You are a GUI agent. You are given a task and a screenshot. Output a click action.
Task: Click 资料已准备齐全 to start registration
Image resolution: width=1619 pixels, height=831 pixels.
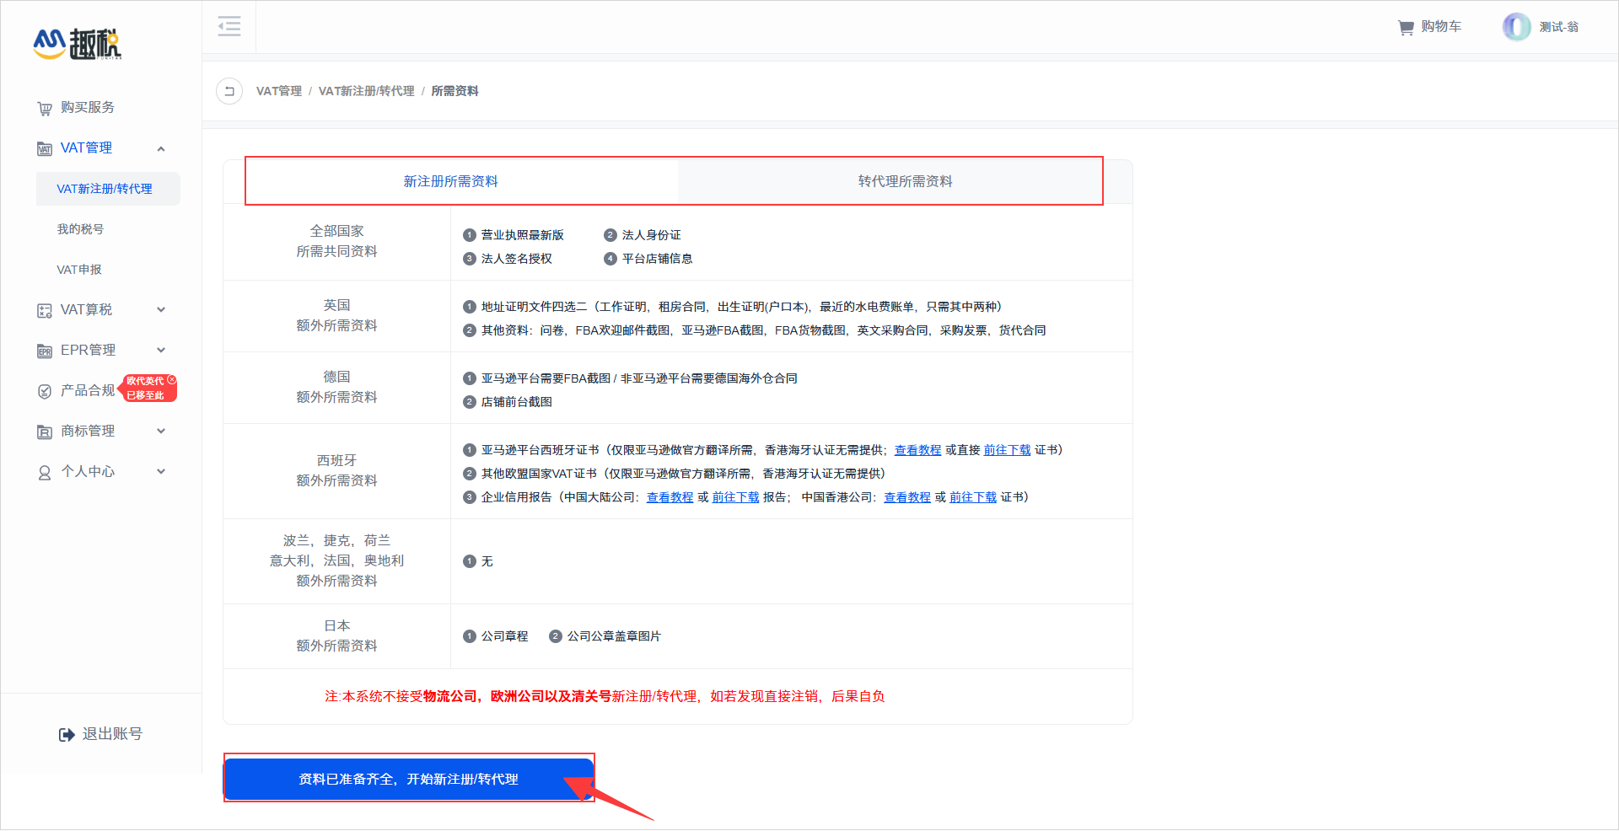(x=408, y=778)
